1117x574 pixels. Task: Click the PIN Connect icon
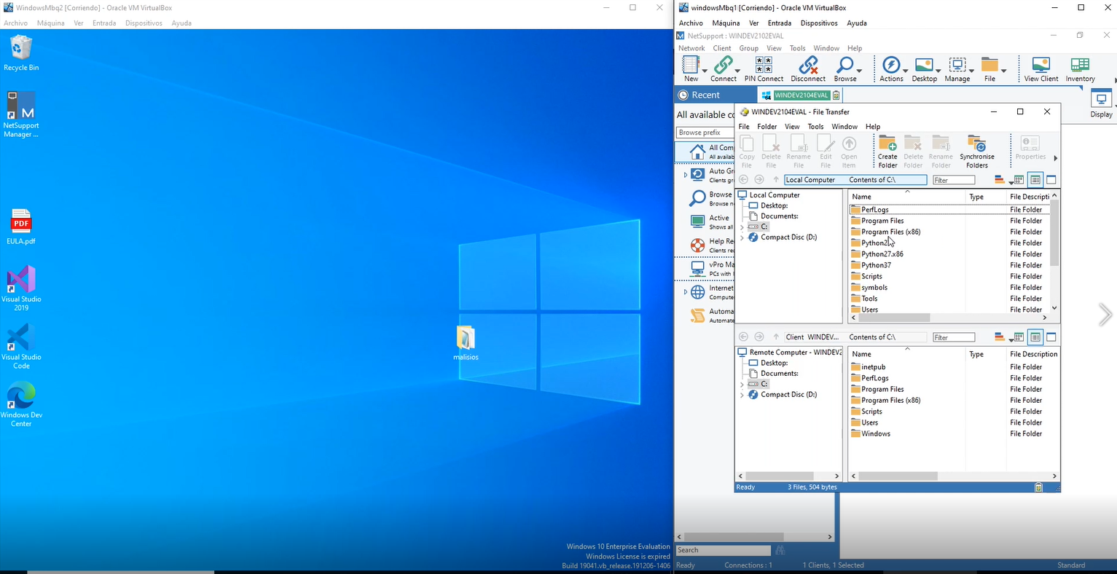pos(764,69)
